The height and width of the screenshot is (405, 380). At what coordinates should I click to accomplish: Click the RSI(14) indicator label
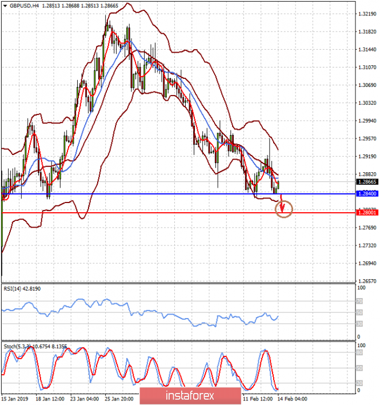(x=14, y=289)
